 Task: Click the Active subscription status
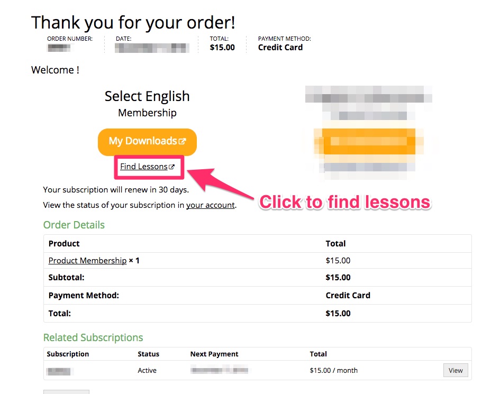[147, 371]
